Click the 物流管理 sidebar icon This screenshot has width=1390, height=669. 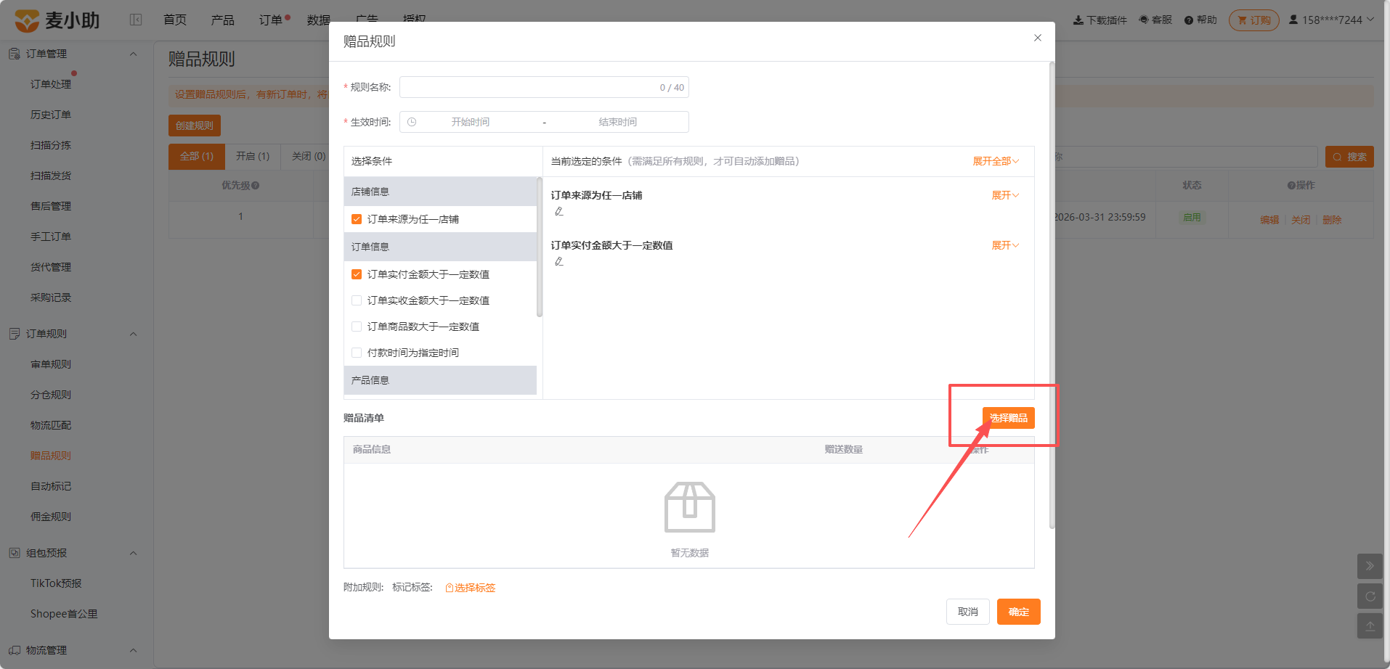click(x=14, y=650)
